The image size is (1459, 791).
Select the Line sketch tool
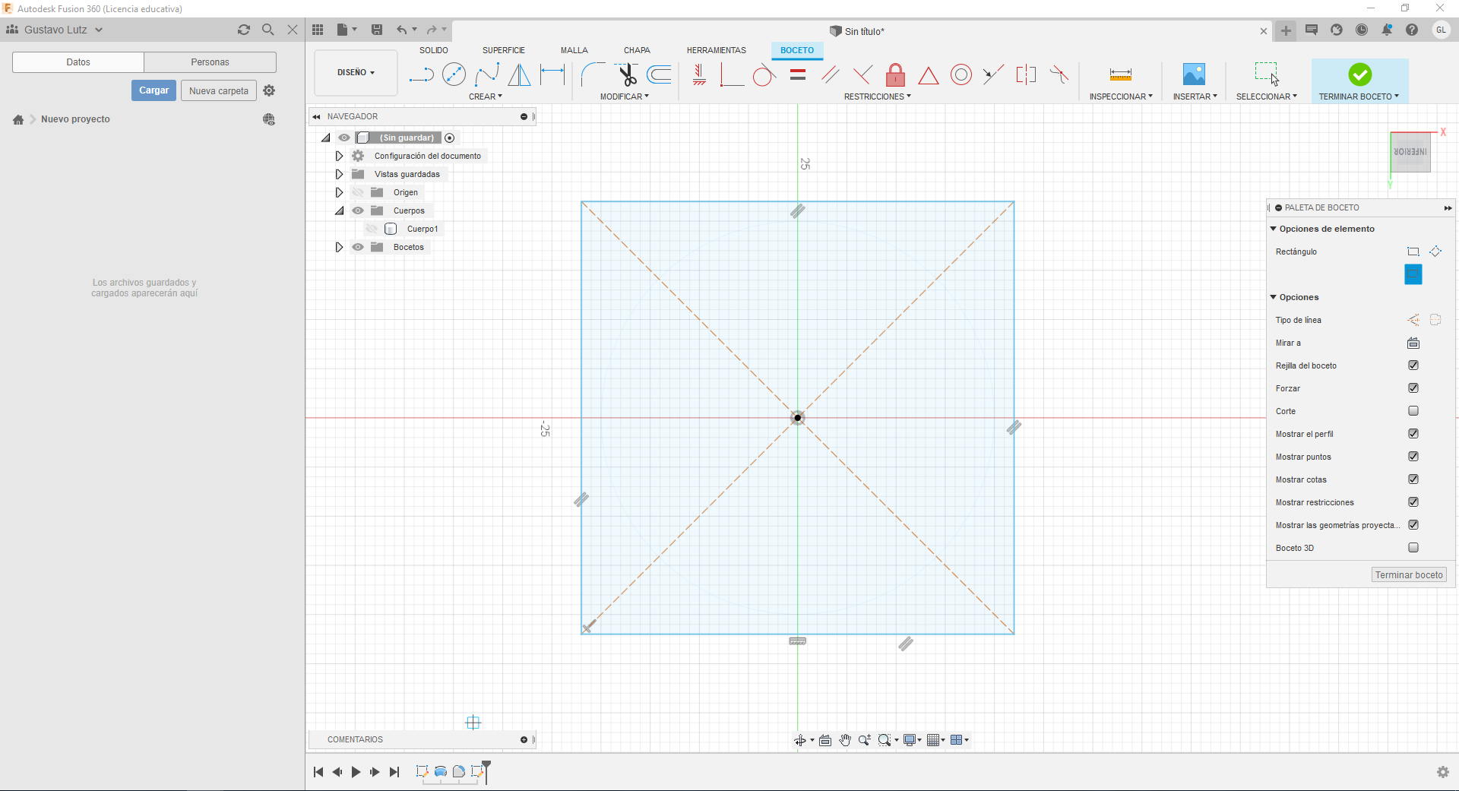coord(421,74)
